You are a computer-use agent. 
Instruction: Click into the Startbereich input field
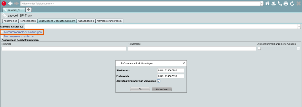[171, 70]
